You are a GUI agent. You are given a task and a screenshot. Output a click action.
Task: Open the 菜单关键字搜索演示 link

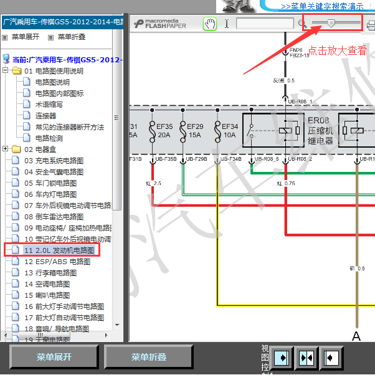[x=322, y=6]
